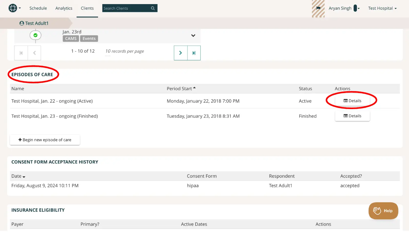
Task: Click 'Monday, January 22, 2018 7:00 PM'
Action: point(203,101)
